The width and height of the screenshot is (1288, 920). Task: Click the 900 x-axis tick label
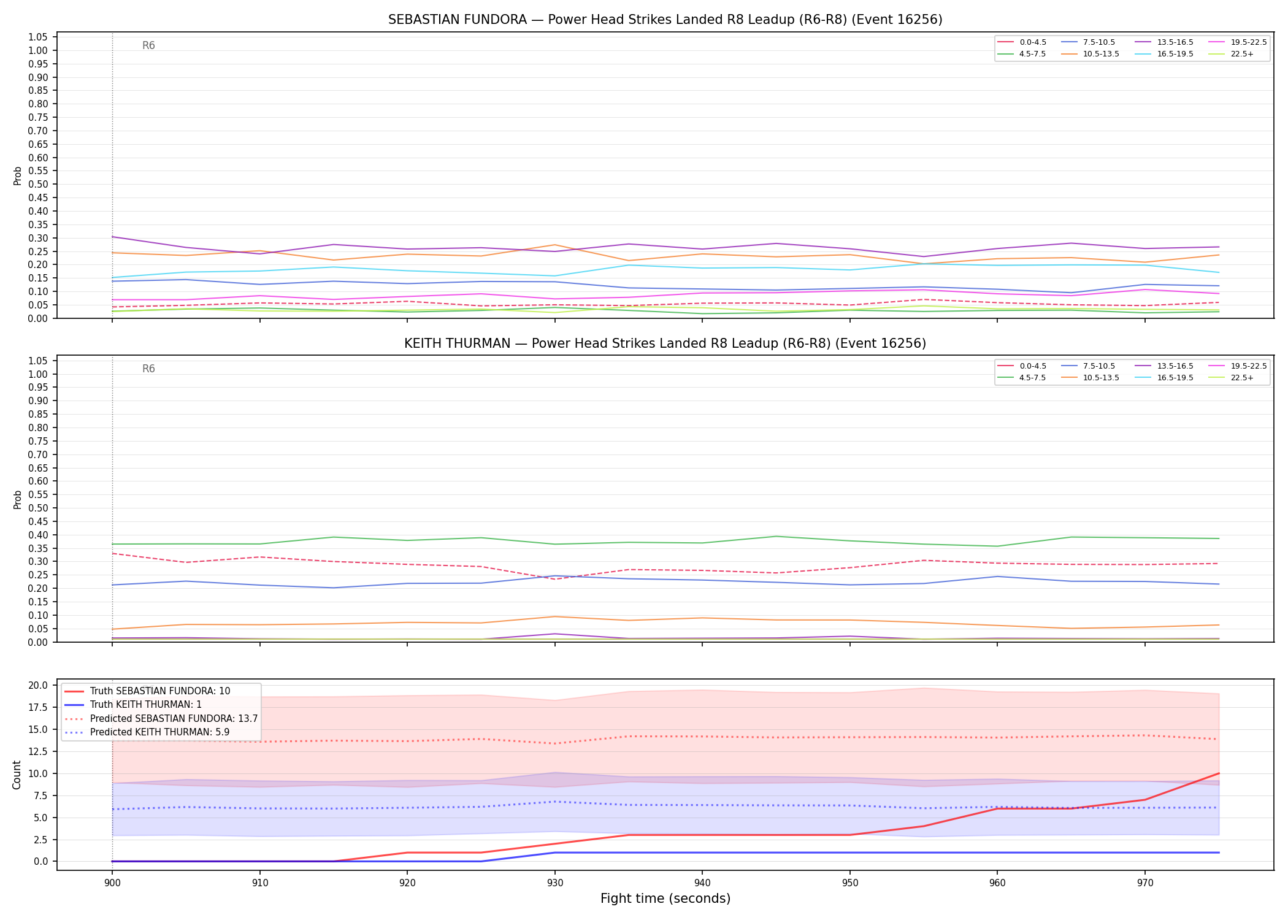tap(112, 883)
